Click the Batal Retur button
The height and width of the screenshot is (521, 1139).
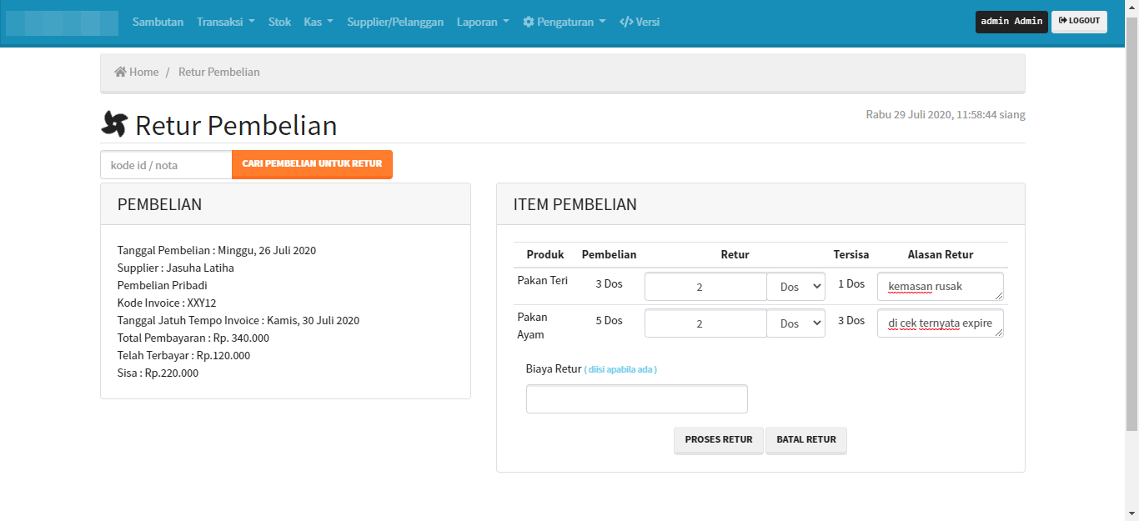click(805, 440)
